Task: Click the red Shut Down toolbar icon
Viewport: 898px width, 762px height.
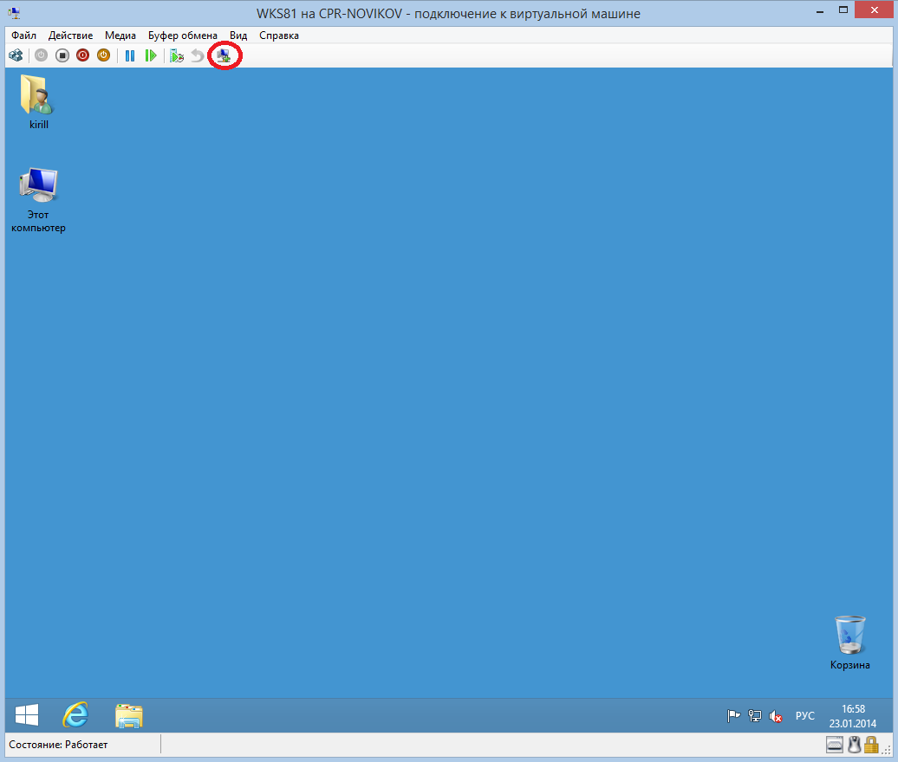Action: tap(83, 55)
